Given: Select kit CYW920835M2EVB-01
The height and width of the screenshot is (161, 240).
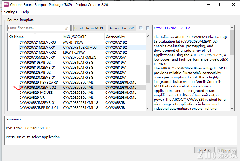Looking at the screenshot, I should click(37, 103).
